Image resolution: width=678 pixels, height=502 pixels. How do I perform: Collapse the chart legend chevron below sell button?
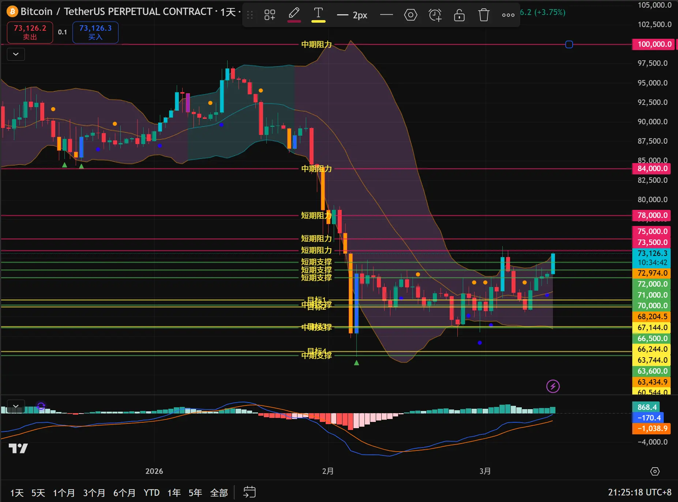[x=16, y=54]
